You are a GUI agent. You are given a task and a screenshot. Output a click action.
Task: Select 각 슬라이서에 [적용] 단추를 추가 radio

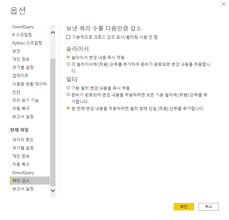(68, 64)
